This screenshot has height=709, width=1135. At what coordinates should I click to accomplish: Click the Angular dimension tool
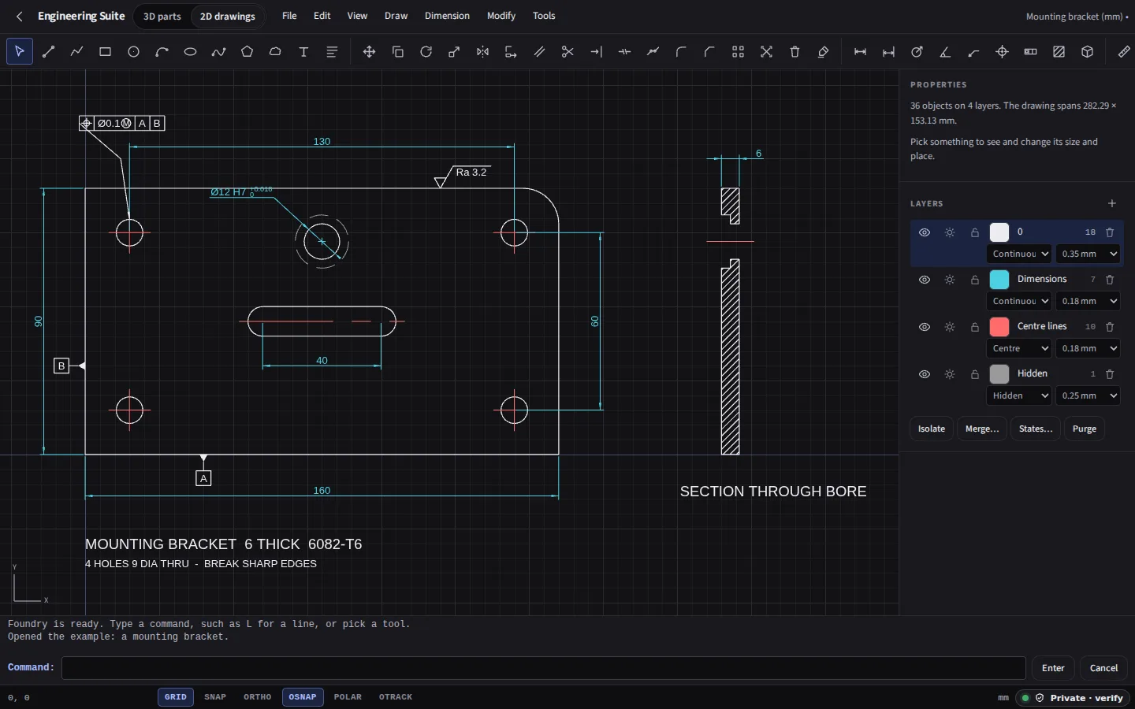coord(945,52)
